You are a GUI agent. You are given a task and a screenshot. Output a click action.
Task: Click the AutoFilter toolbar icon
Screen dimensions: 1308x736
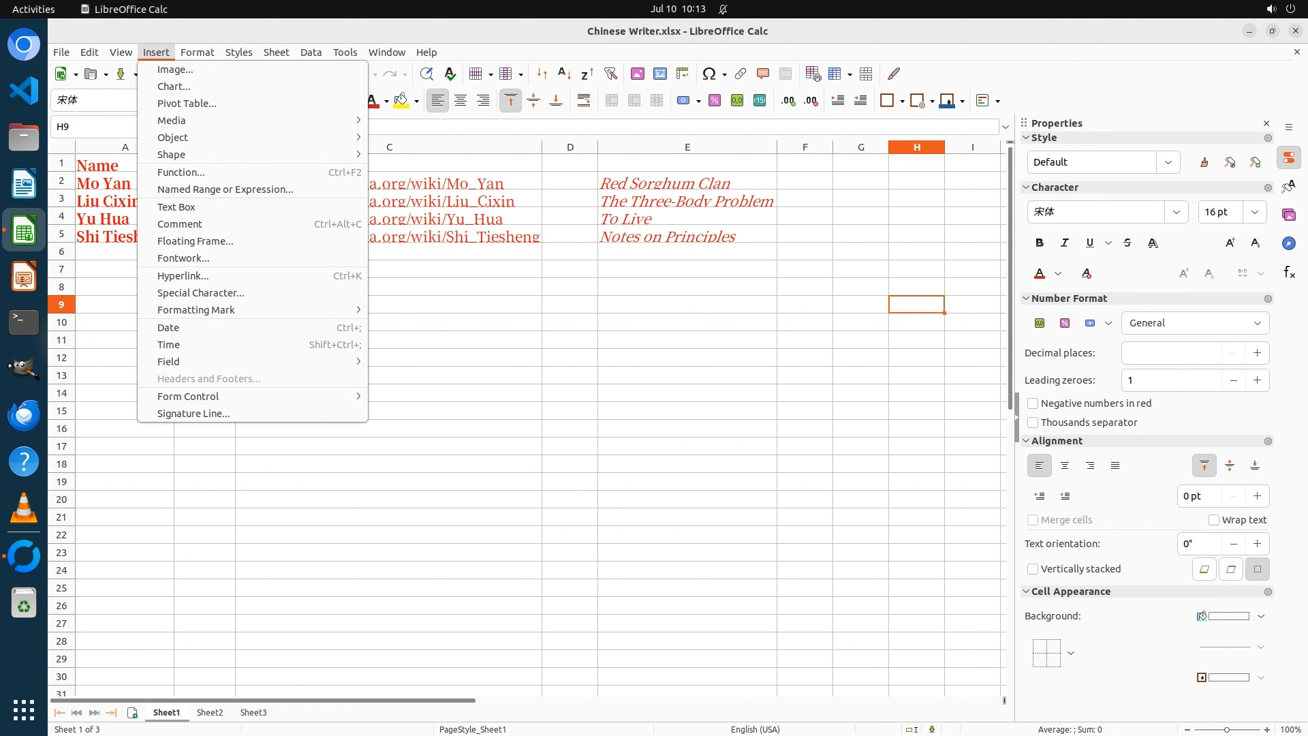[610, 74]
